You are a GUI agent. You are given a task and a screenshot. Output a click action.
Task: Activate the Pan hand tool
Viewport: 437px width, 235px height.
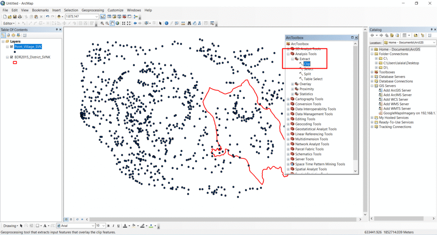pyautogui.click(x=112, y=23)
